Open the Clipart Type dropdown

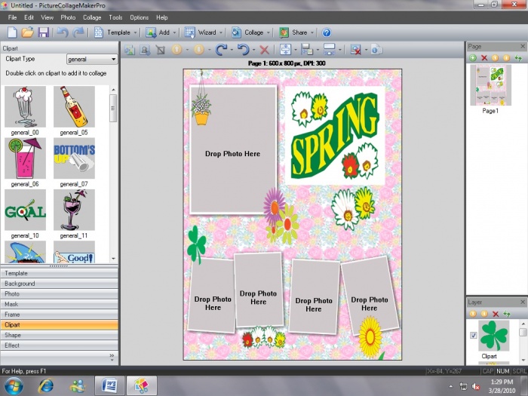(91, 59)
